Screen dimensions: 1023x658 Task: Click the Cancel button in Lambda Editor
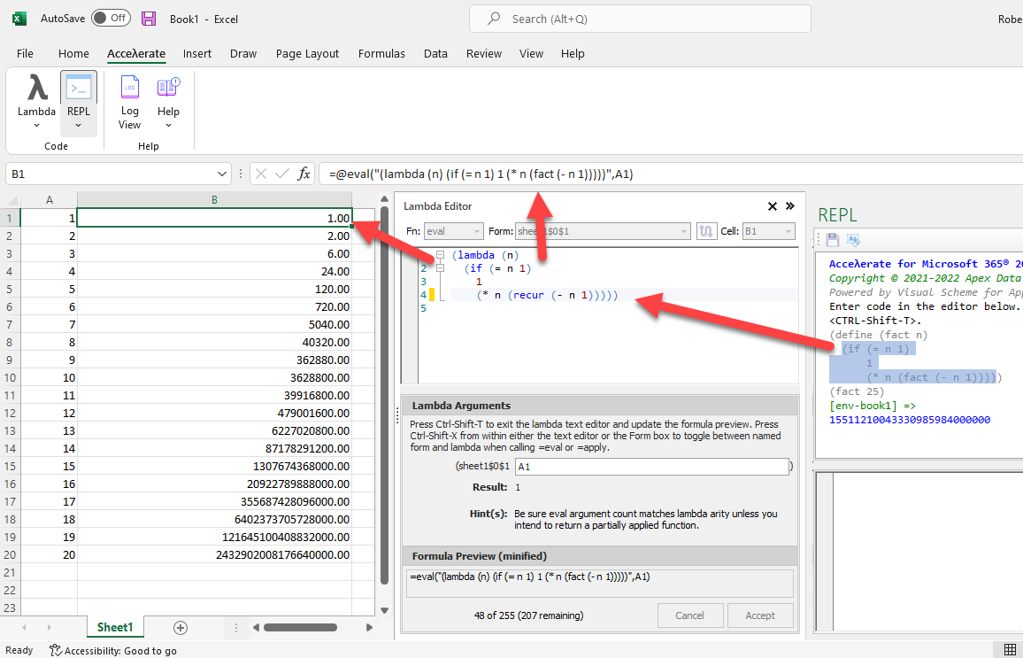[689, 615]
